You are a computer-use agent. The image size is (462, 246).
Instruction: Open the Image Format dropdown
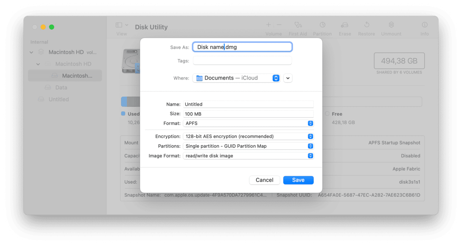pyautogui.click(x=248, y=156)
